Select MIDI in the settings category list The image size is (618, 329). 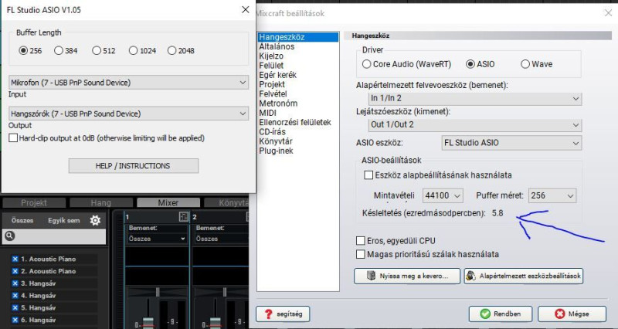(x=267, y=113)
